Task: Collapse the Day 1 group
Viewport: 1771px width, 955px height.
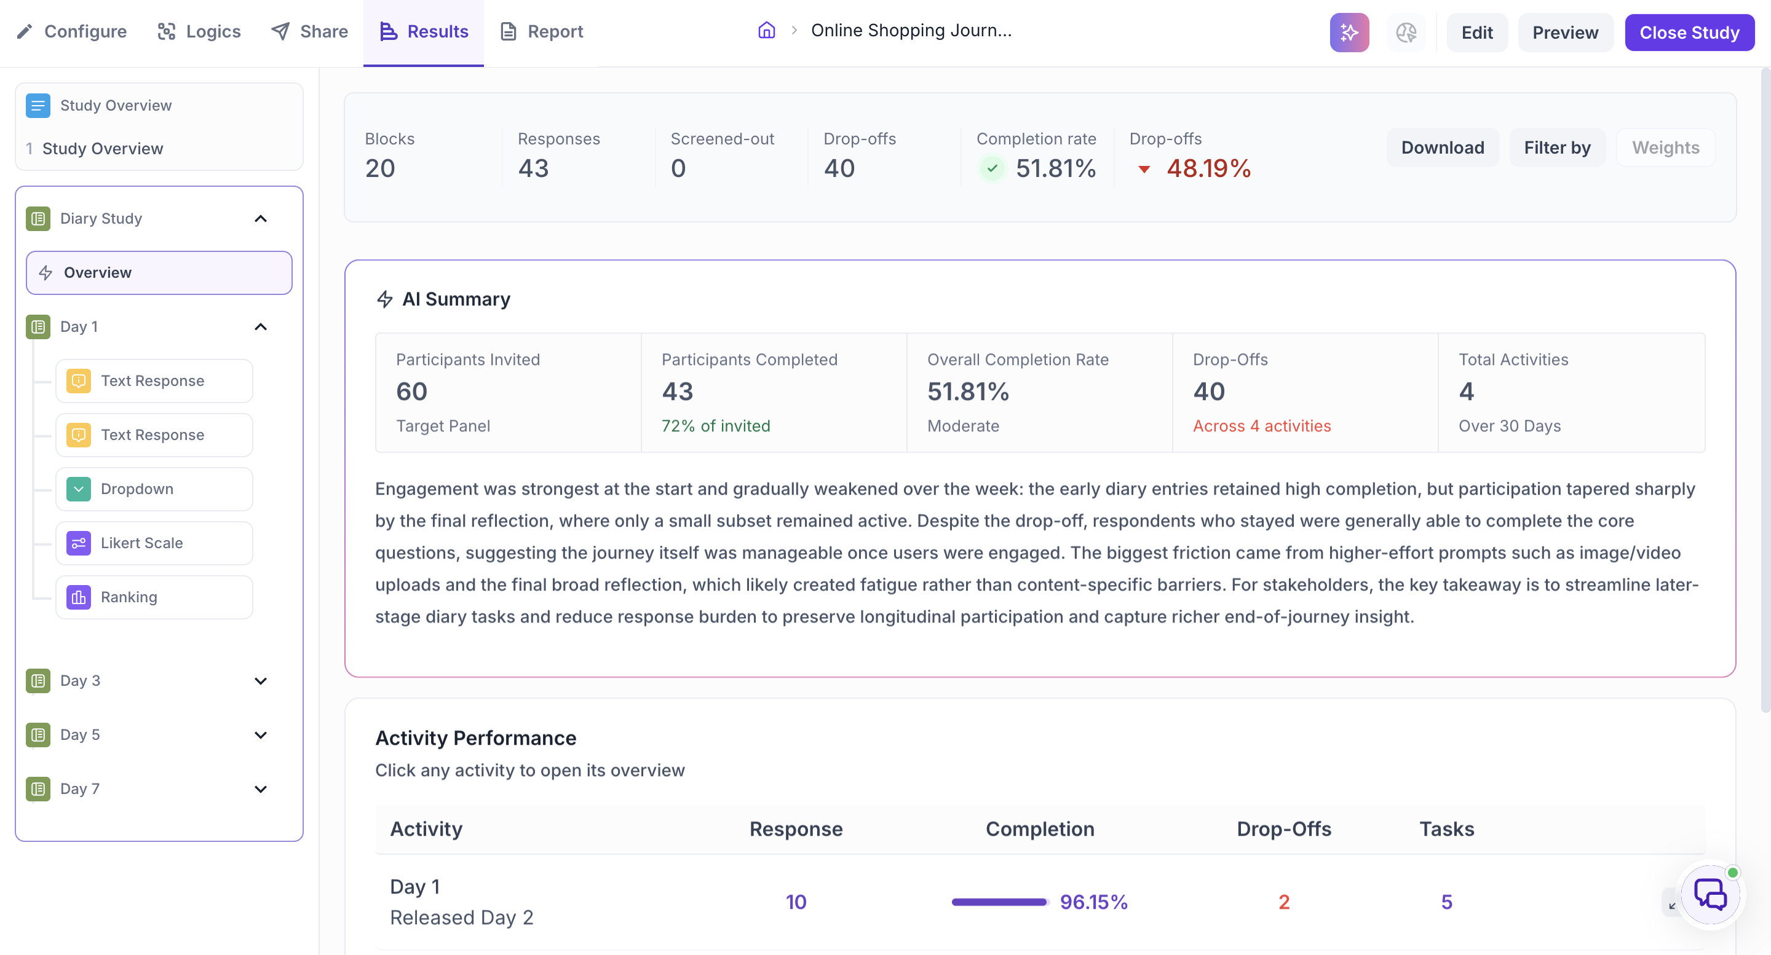Action: [x=261, y=326]
